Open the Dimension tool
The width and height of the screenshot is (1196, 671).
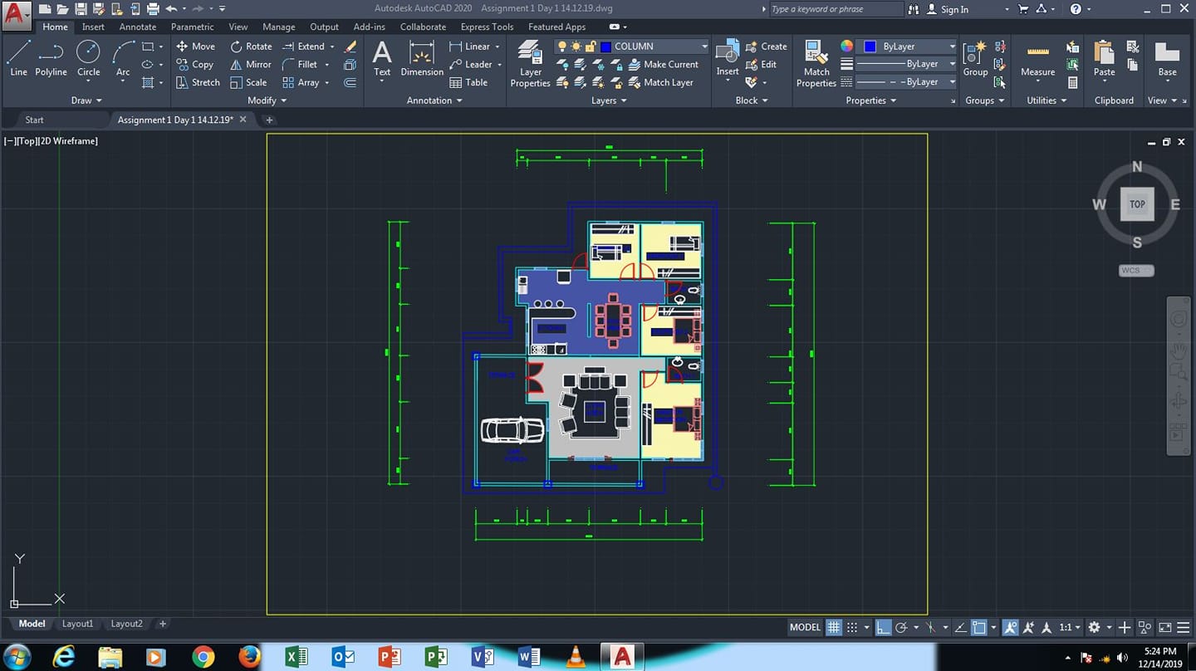pos(422,59)
